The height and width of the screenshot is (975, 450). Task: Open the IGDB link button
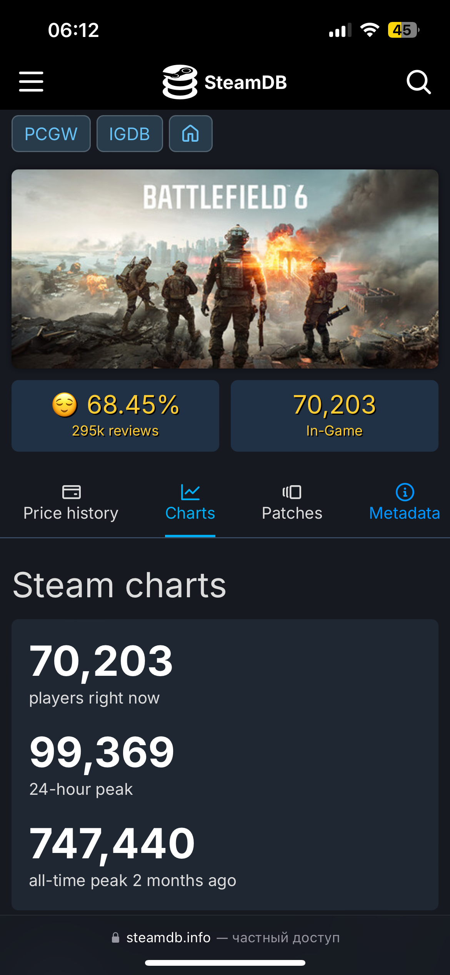click(130, 134)
